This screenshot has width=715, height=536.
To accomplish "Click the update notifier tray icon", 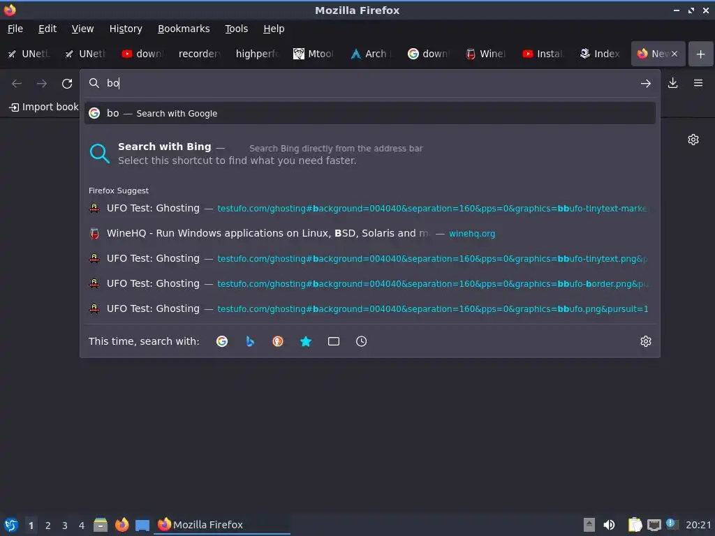I will pyautogui.click(x=672, y=524).
